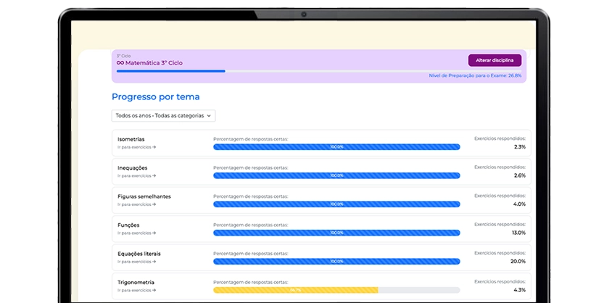Open the Todos os anos categories dropdown

(163, 115)
